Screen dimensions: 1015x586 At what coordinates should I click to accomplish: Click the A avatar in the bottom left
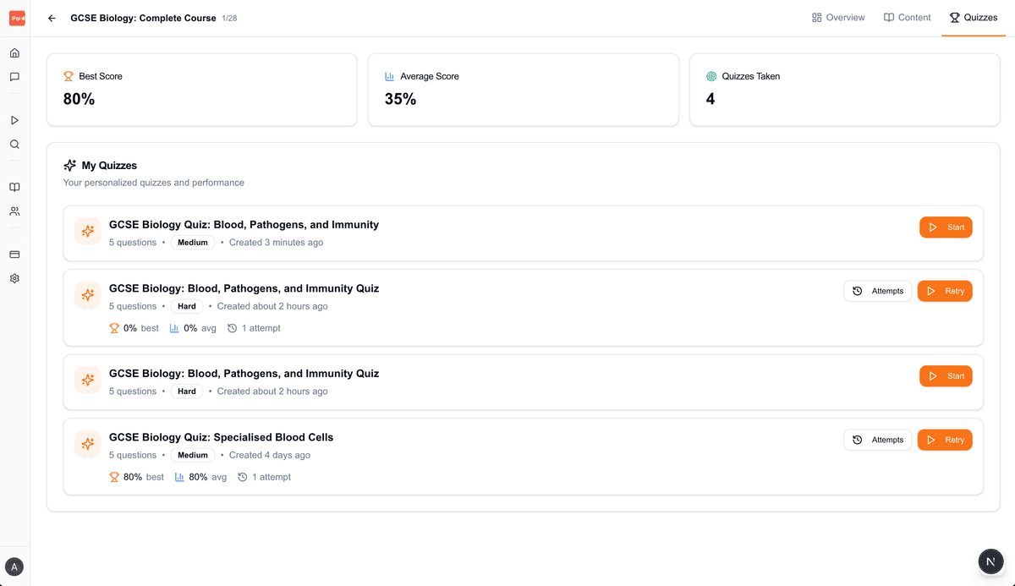[x=14, y=566]
